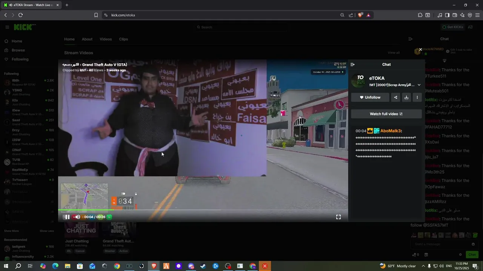The image size is (483, 271).
Task: Open Brave Rewards triangle icon
Action: 368,15
